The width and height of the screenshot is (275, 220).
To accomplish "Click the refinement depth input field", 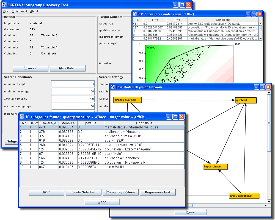I will [73, 84].
